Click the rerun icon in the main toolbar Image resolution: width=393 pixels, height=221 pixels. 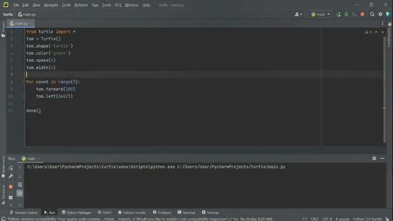coord(338,15)
